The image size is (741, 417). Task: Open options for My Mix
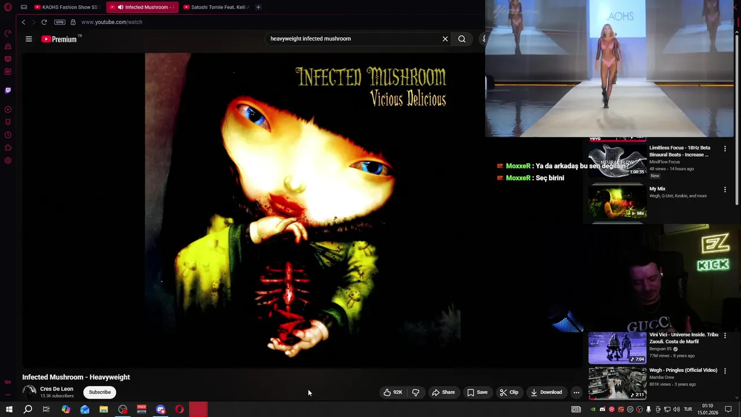coord(725,189)
